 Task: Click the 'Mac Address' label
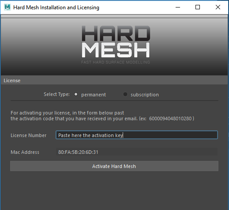[x=25, y=152]
